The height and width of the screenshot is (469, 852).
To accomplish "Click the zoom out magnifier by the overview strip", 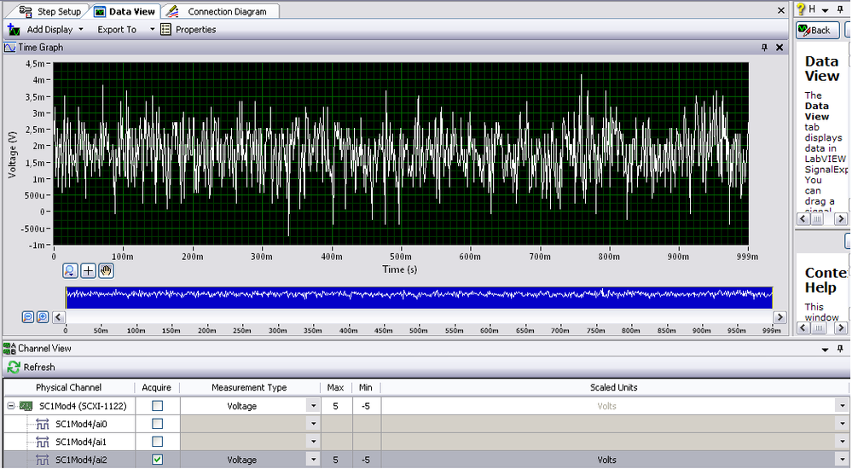I will 28,316.
